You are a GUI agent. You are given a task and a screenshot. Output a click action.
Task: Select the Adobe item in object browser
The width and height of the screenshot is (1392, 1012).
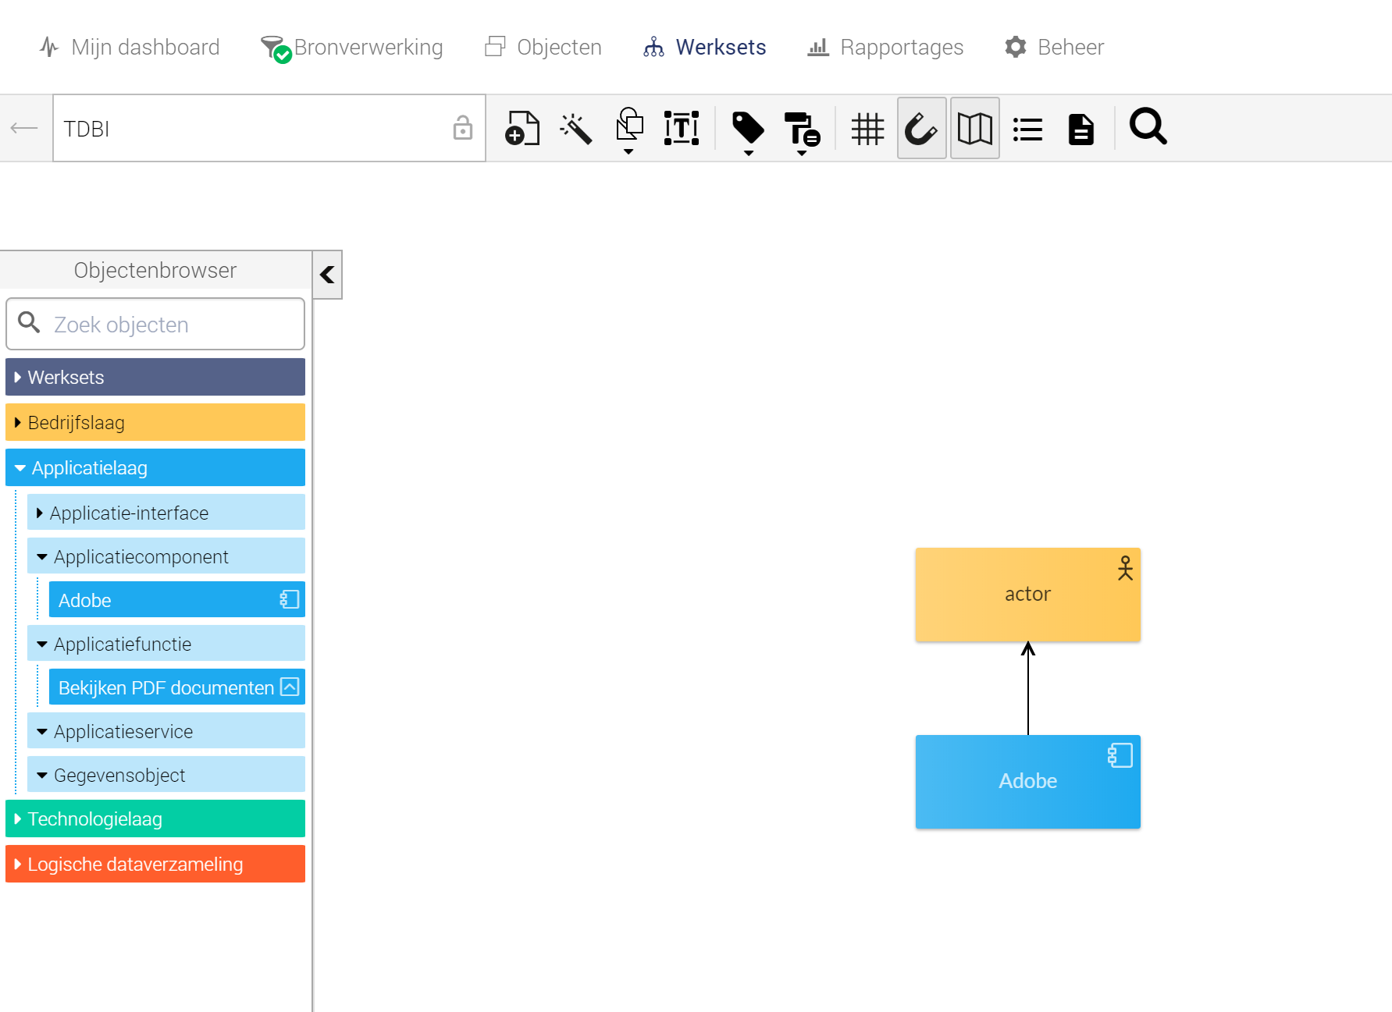(177, 599)
